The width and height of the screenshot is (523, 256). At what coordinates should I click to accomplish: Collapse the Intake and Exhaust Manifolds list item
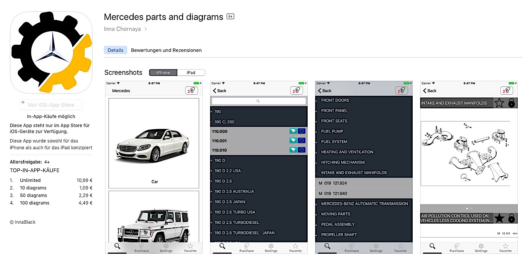(x=354, y=173)
